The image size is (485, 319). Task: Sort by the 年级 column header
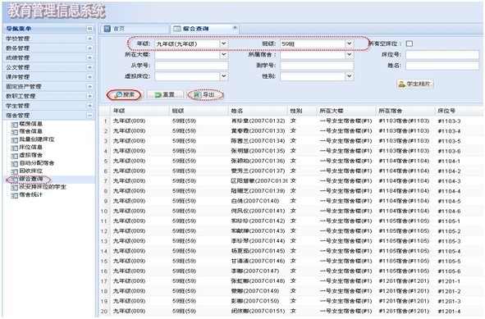pos(140,111)
